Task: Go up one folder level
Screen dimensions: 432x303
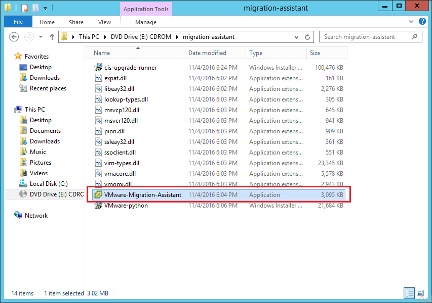Action: click(52, 37)
